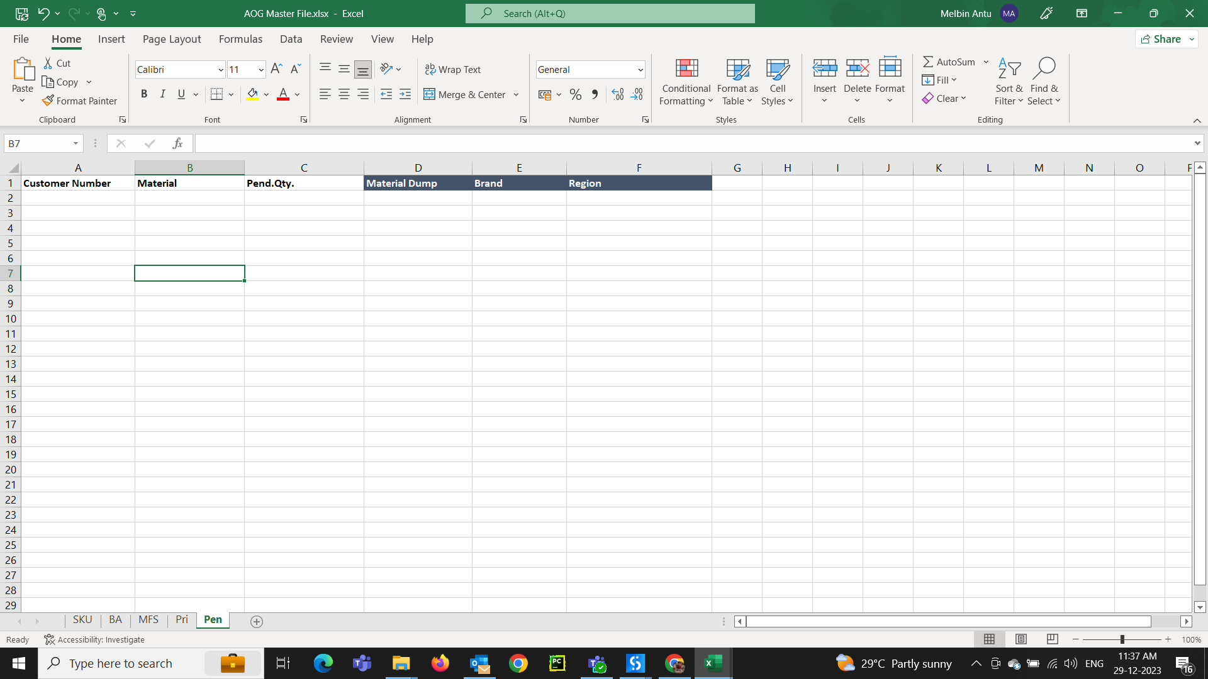The width and height of the screenshot is (1208, 679).
Task: Click the Format Painter brush icon
Action: coord(48,101)
